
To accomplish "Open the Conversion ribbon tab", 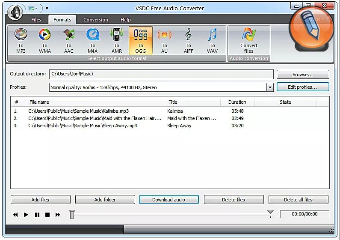I will click(96, 20).
